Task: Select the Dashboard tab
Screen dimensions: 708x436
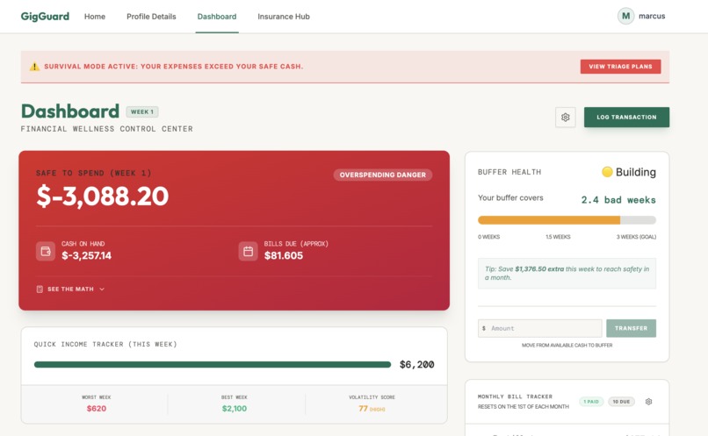Action: [x=217, y=17]
